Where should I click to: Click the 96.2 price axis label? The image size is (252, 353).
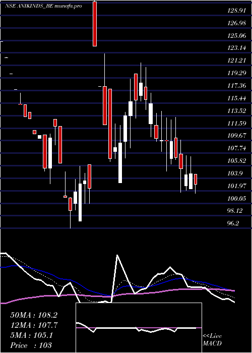pyautogui.click(x=233, y=223)
